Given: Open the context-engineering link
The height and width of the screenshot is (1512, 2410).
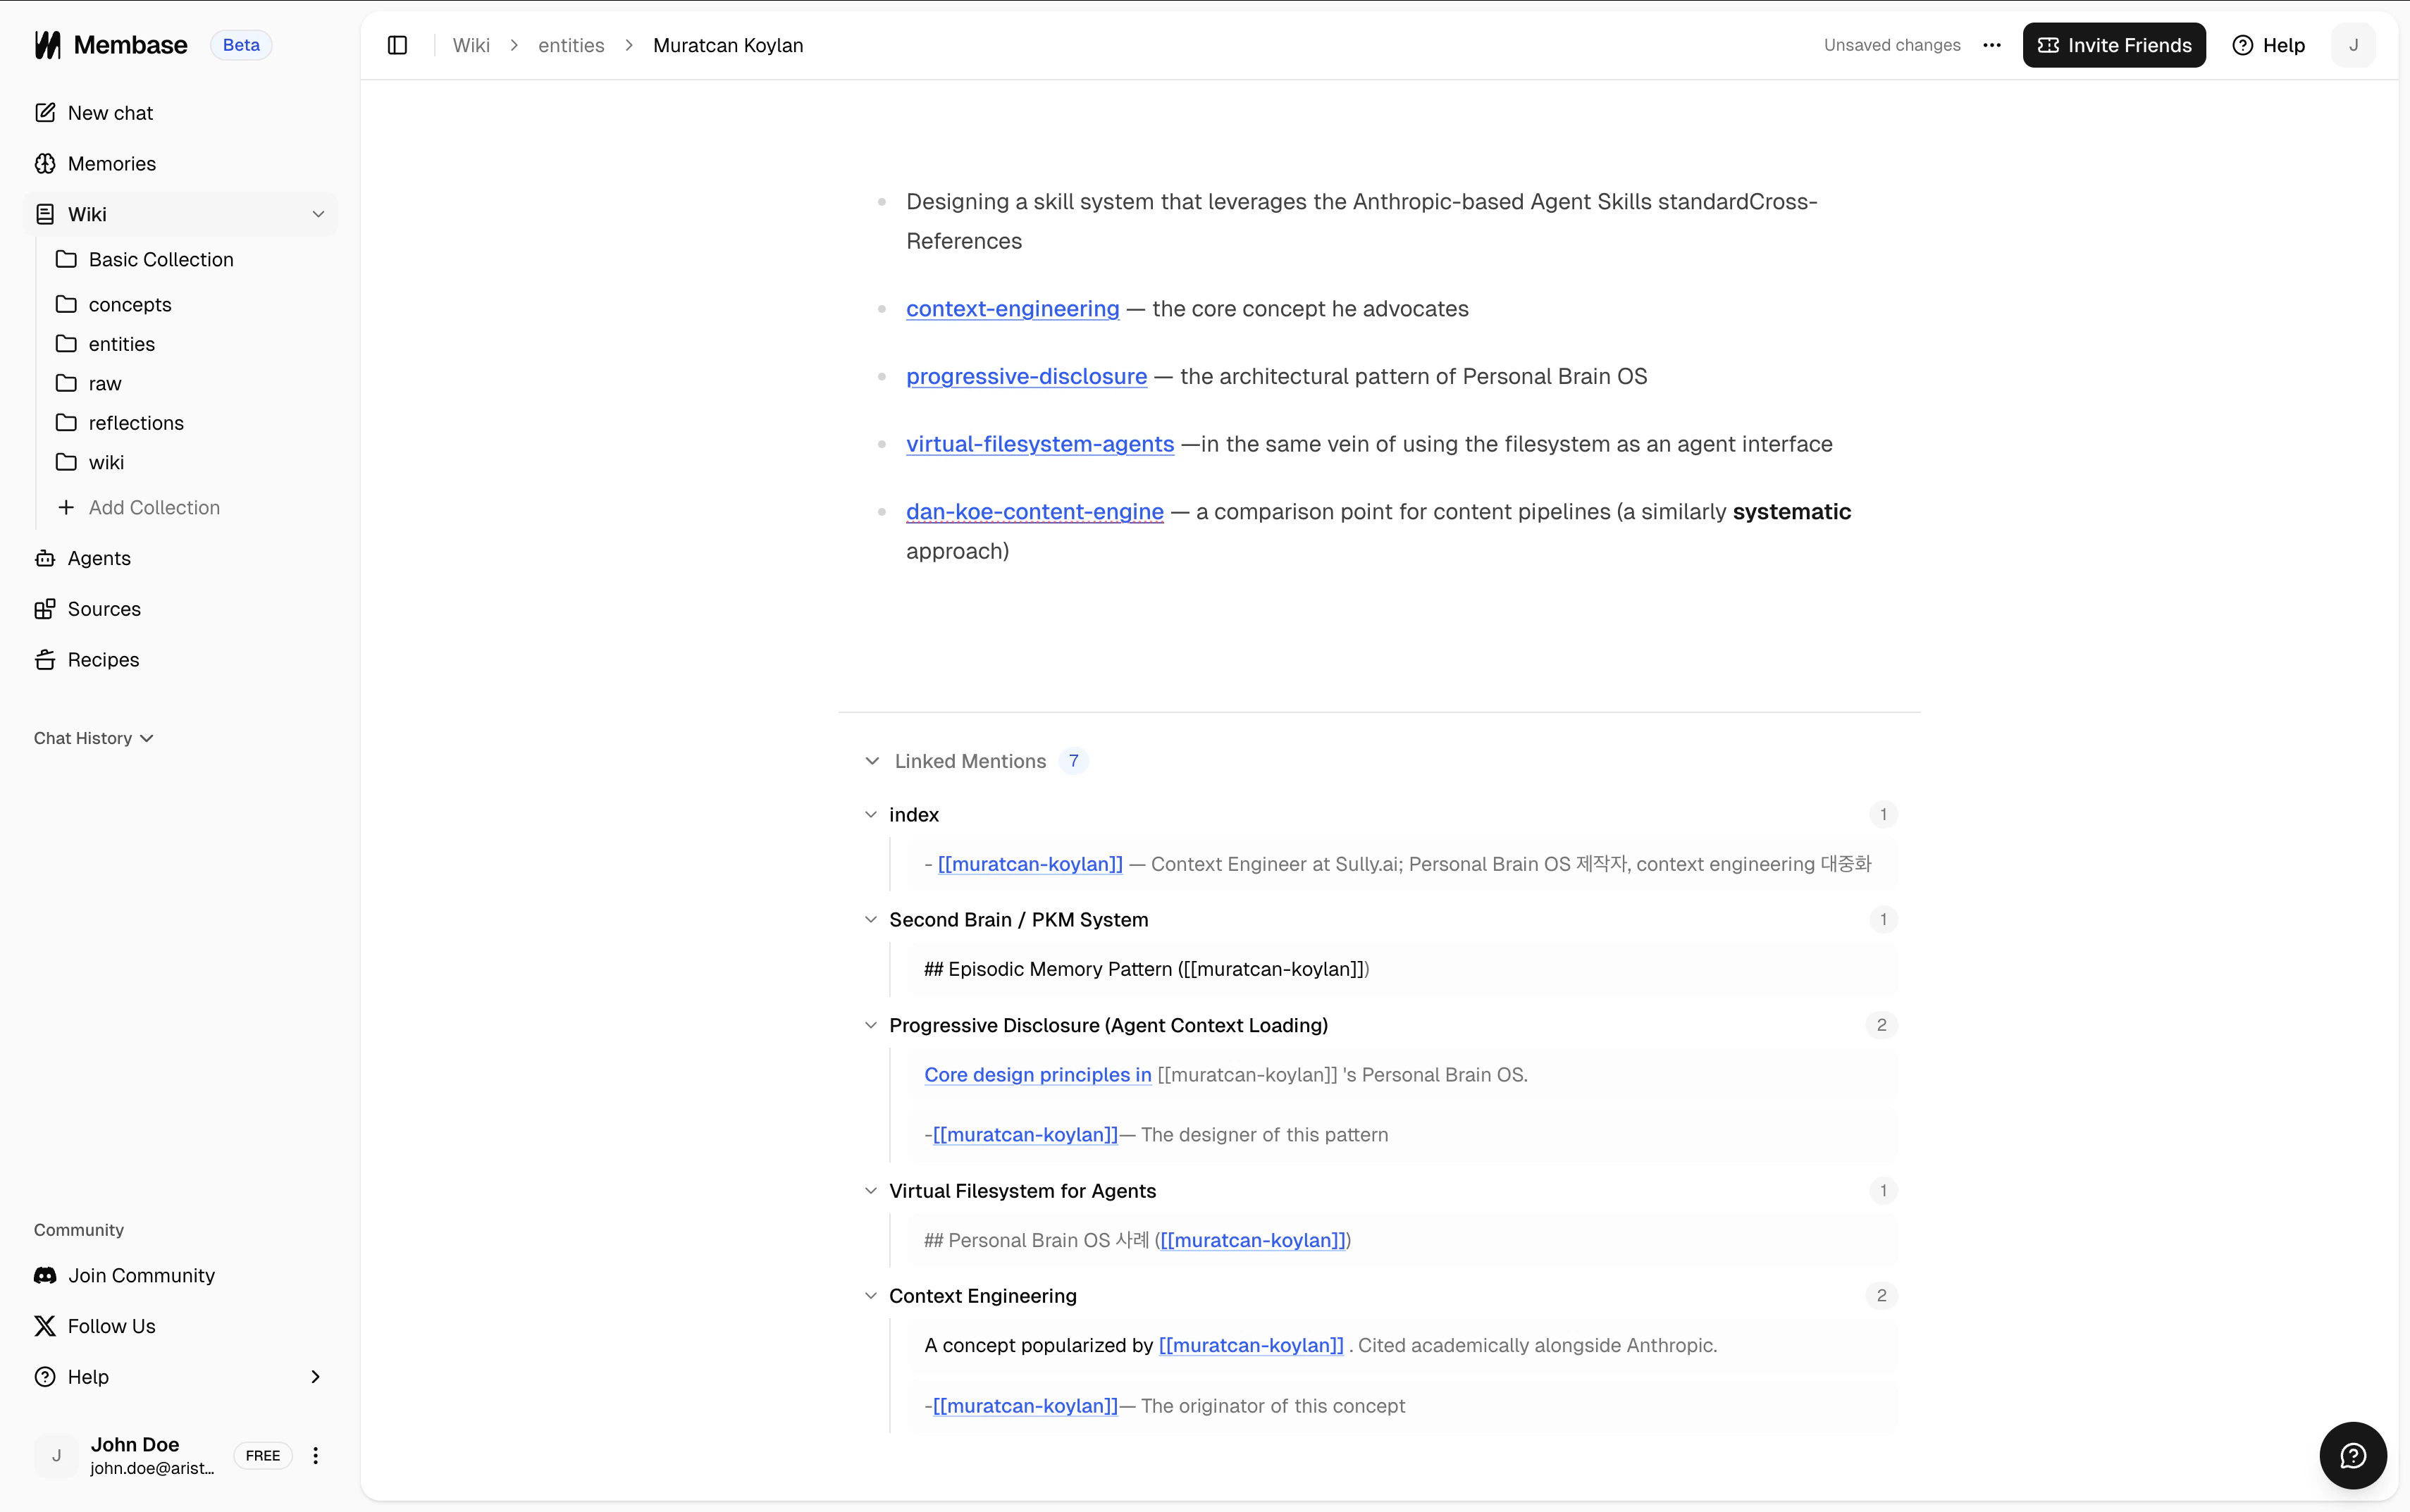Looking at the screenshot, I should [1012, 308].
